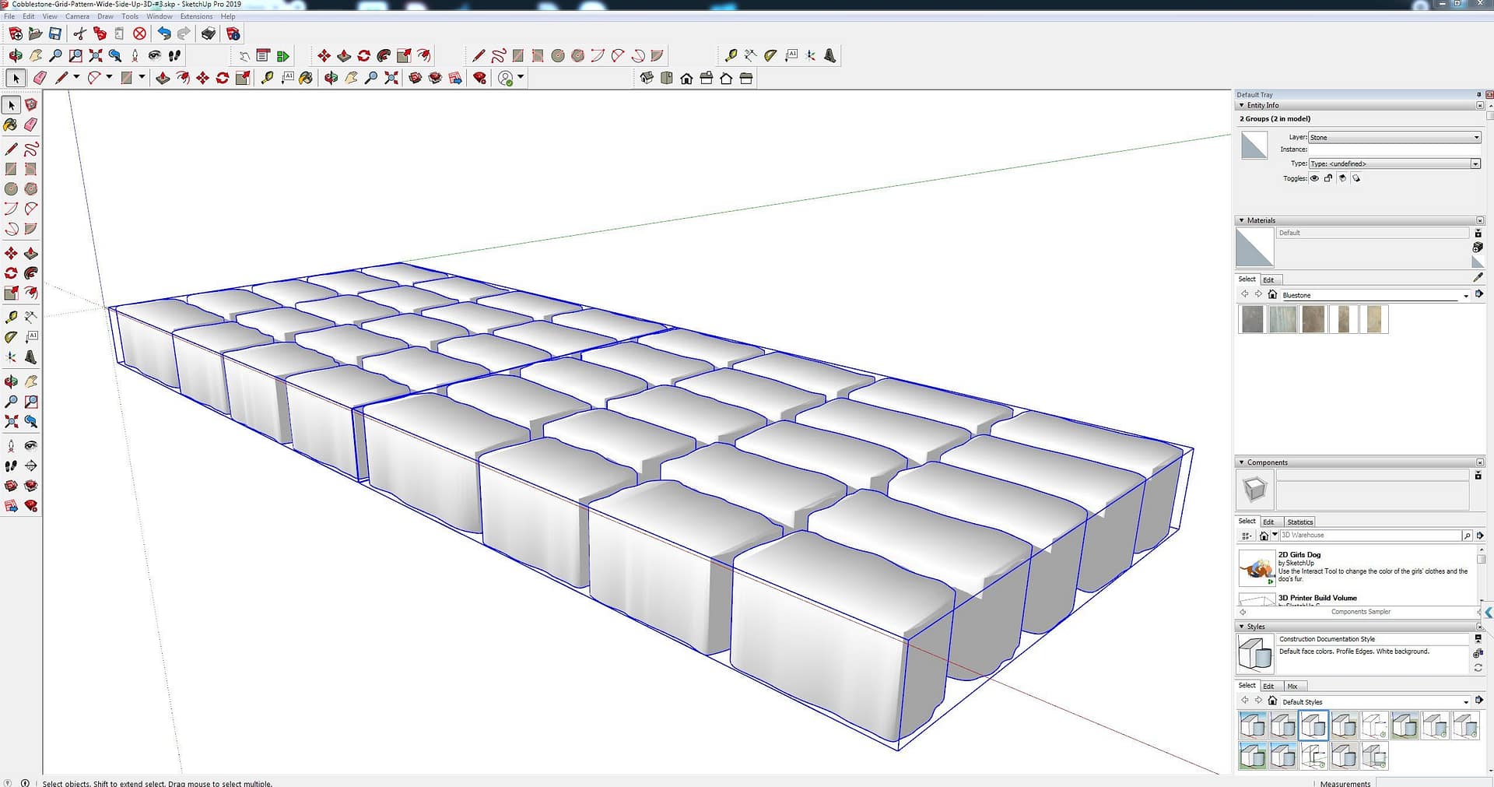Toggle the lock icon in Entity Info
This screenshot has width=1494, height=787.
point(1328,178)
